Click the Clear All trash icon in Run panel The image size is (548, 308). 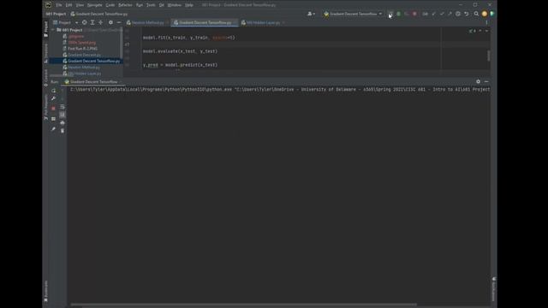[x=63, y=131]
